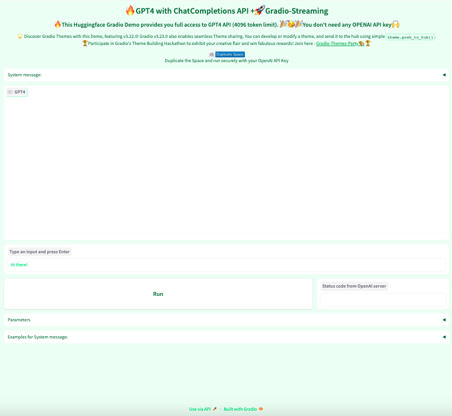Click the rocket emoji before Gradio-Streaming
The image size is (452, 416).
260,11
